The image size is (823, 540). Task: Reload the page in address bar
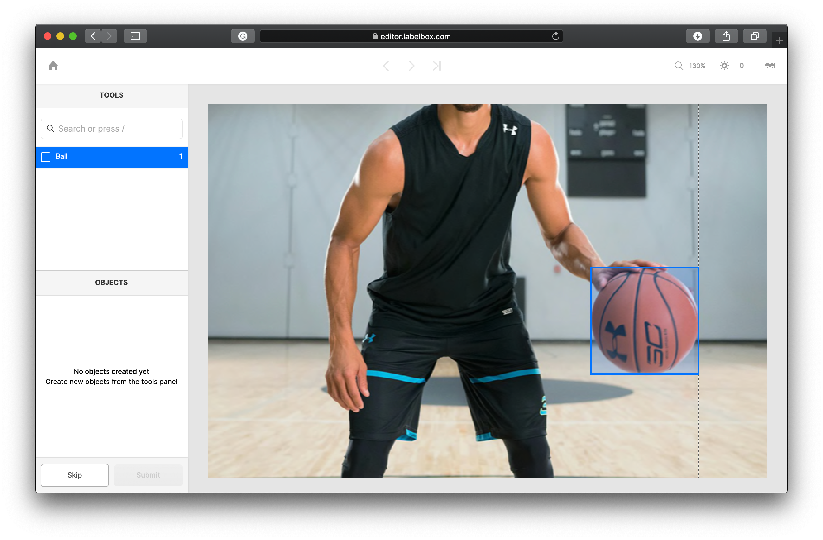point(555,36)
